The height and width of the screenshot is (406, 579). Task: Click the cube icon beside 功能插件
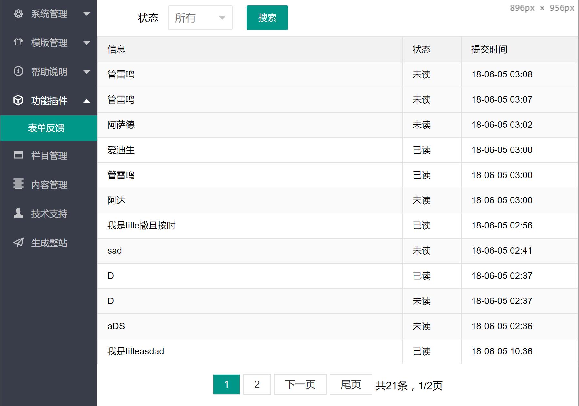(18, 100)
